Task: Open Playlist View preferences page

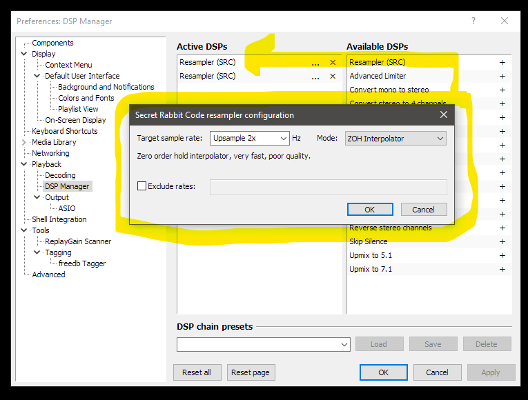Action: [78, 110]
